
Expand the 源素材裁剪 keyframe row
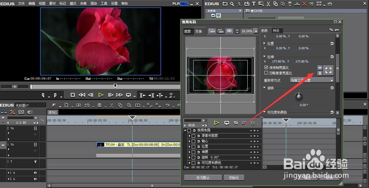(189, 136)
